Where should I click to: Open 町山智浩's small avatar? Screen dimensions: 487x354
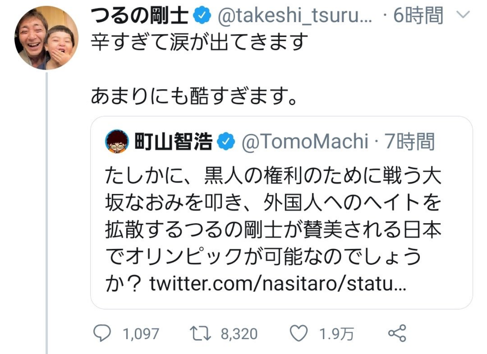coord(117,141)
